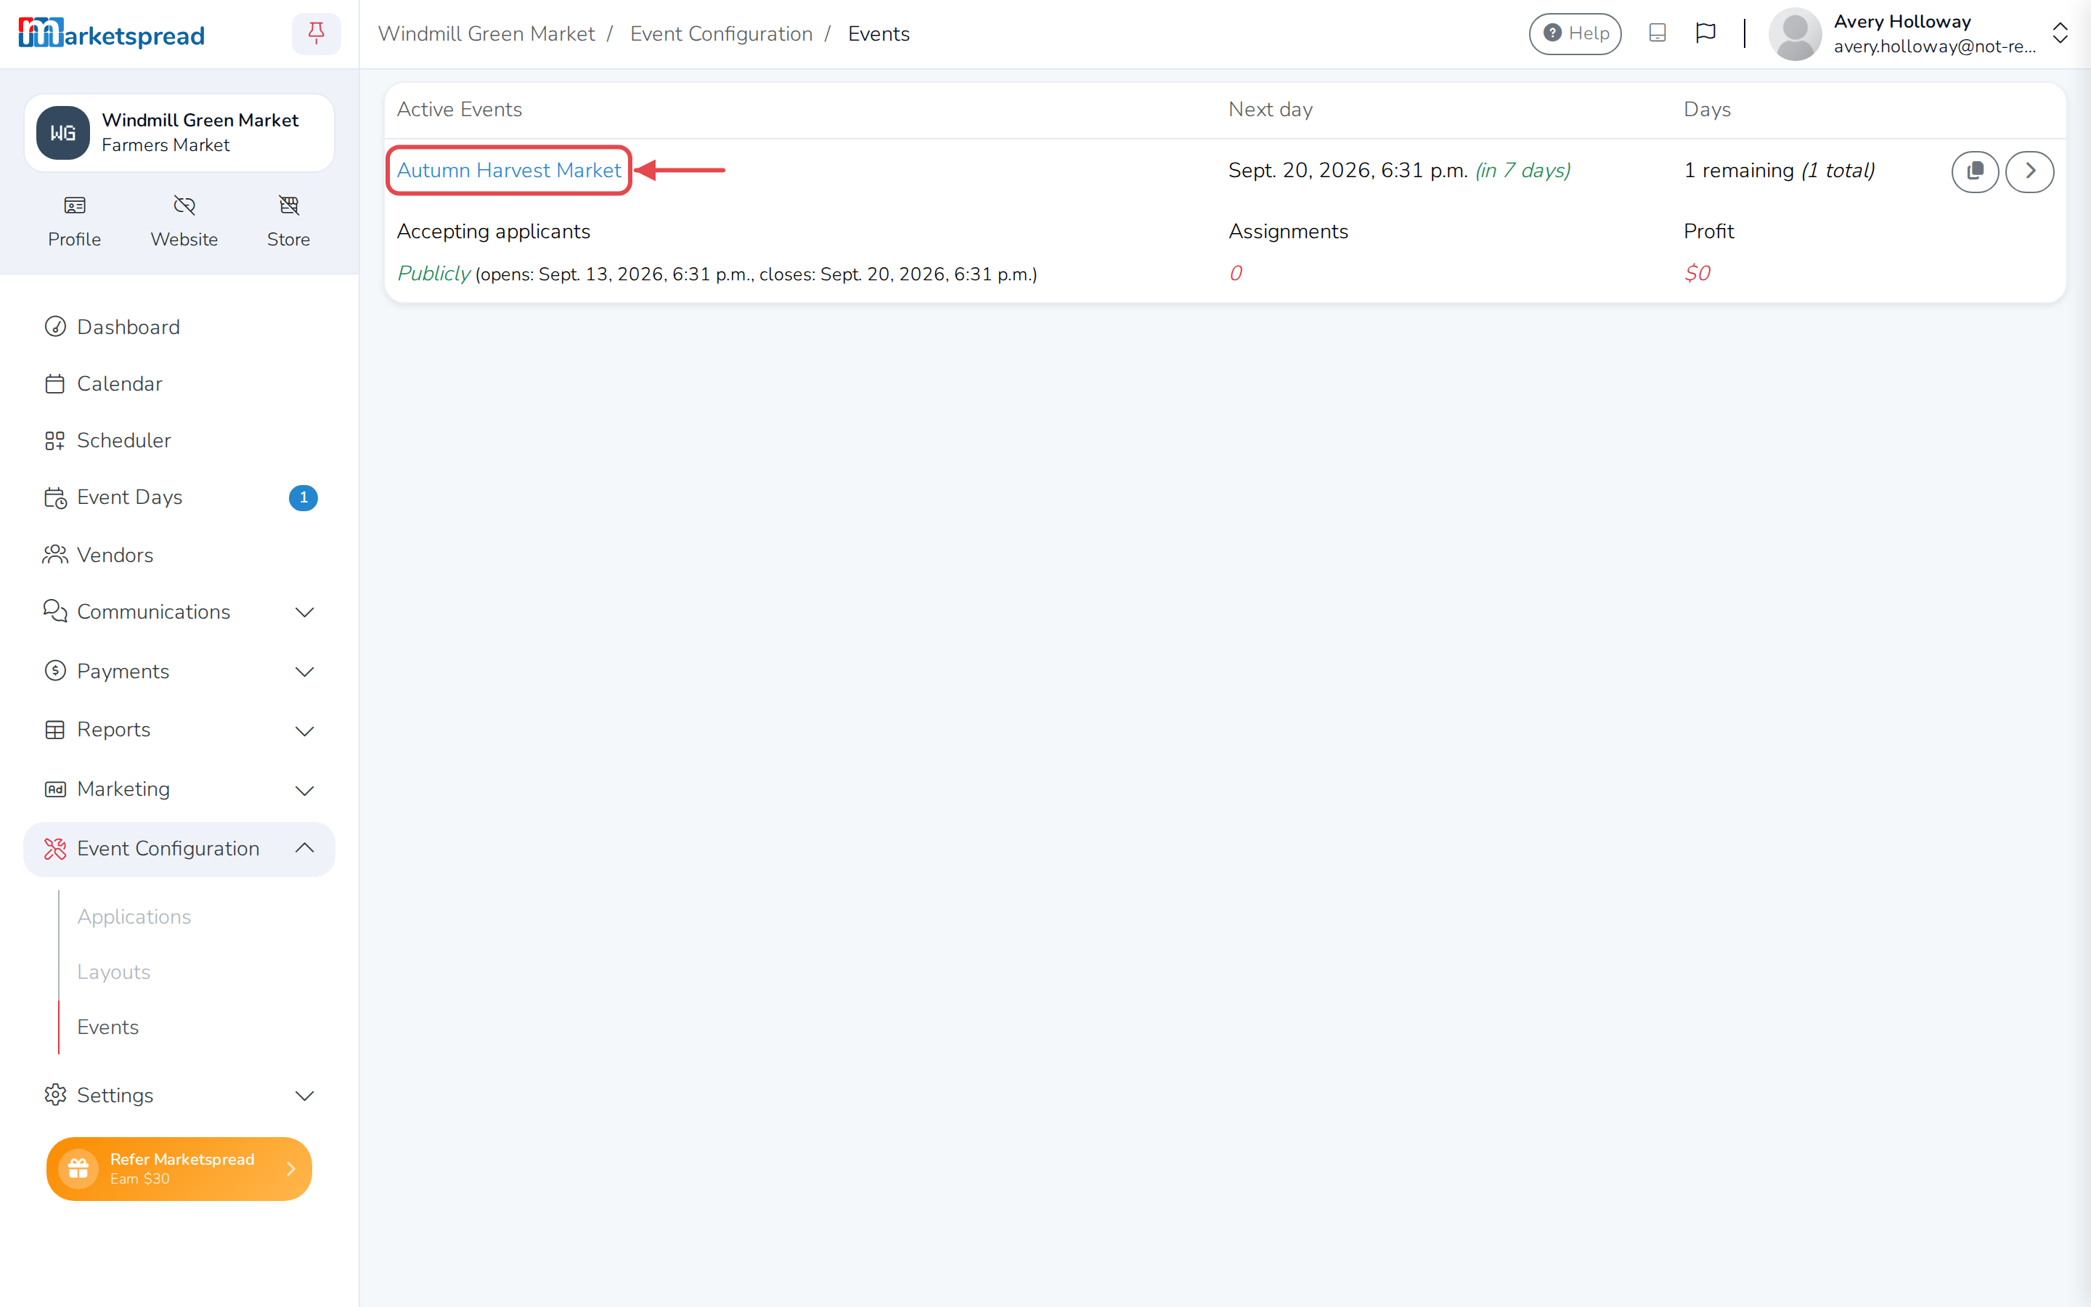This screenshot has height=1307, width=2091.
Task: Click Refer Marketspread Earn $30 banner
Action: 180,1169
